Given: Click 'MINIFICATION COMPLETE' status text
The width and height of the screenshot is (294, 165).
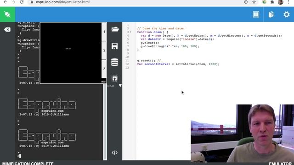Looking at the screenshot, I should click(x=28, y=163).
